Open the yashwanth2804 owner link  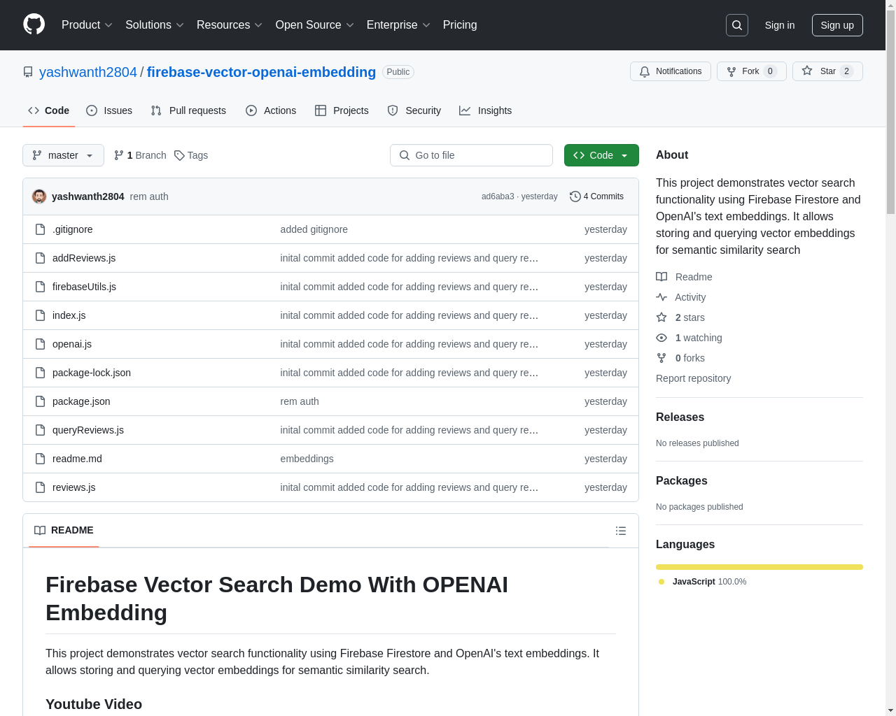point(88,72)
